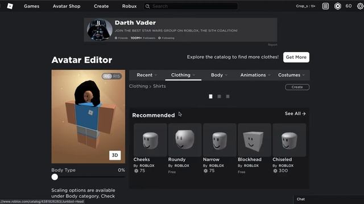
Task: Click the 100M+ Followers stat
Action: 143,38
